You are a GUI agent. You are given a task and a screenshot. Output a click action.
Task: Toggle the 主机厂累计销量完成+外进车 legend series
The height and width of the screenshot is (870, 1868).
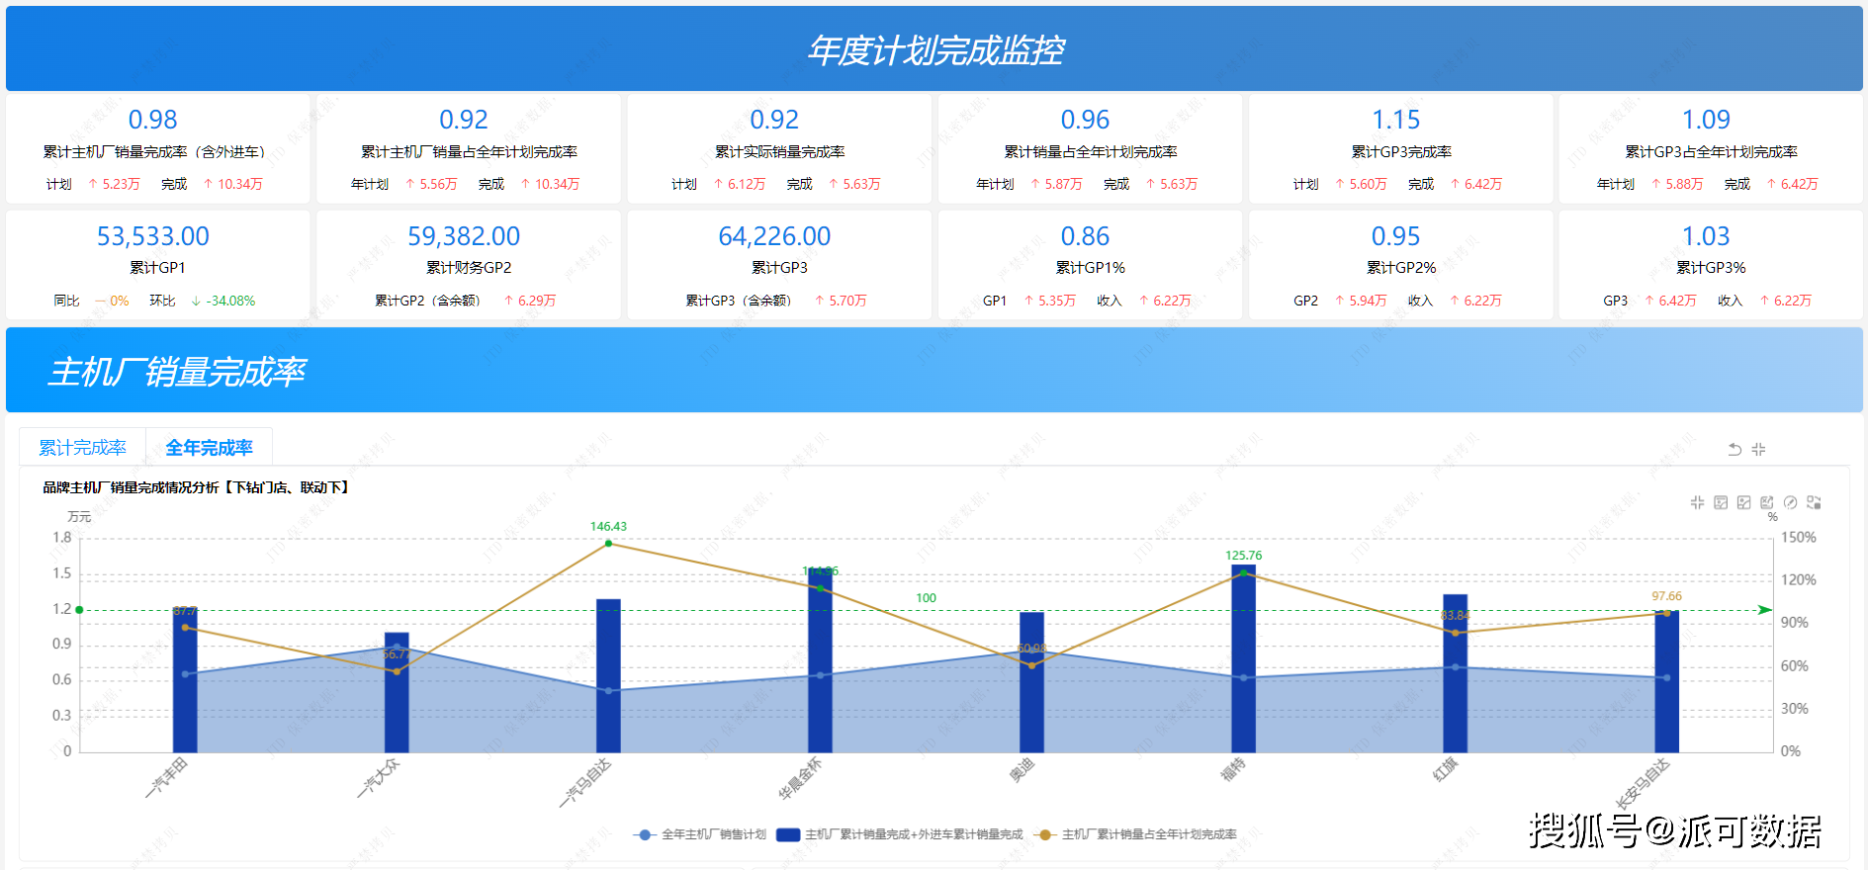pos(900,834)
